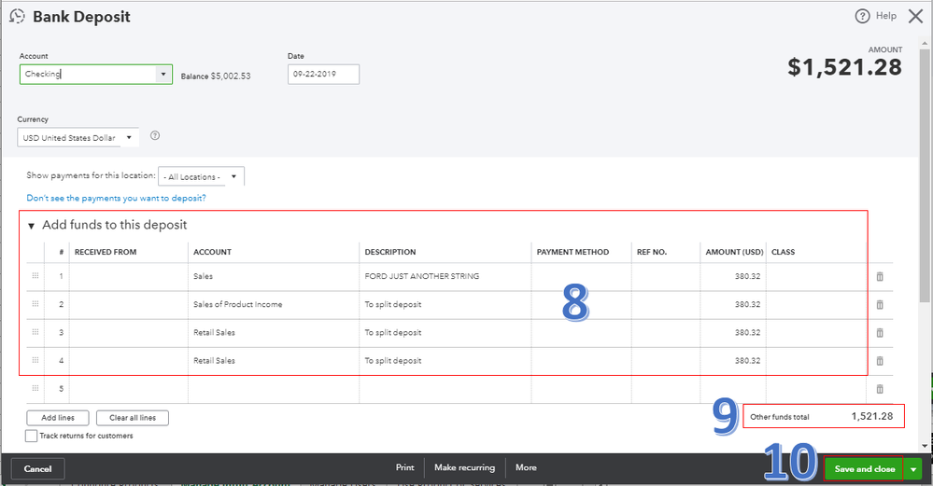Click Make recurring in the bottom bar

tap(464, 468)
